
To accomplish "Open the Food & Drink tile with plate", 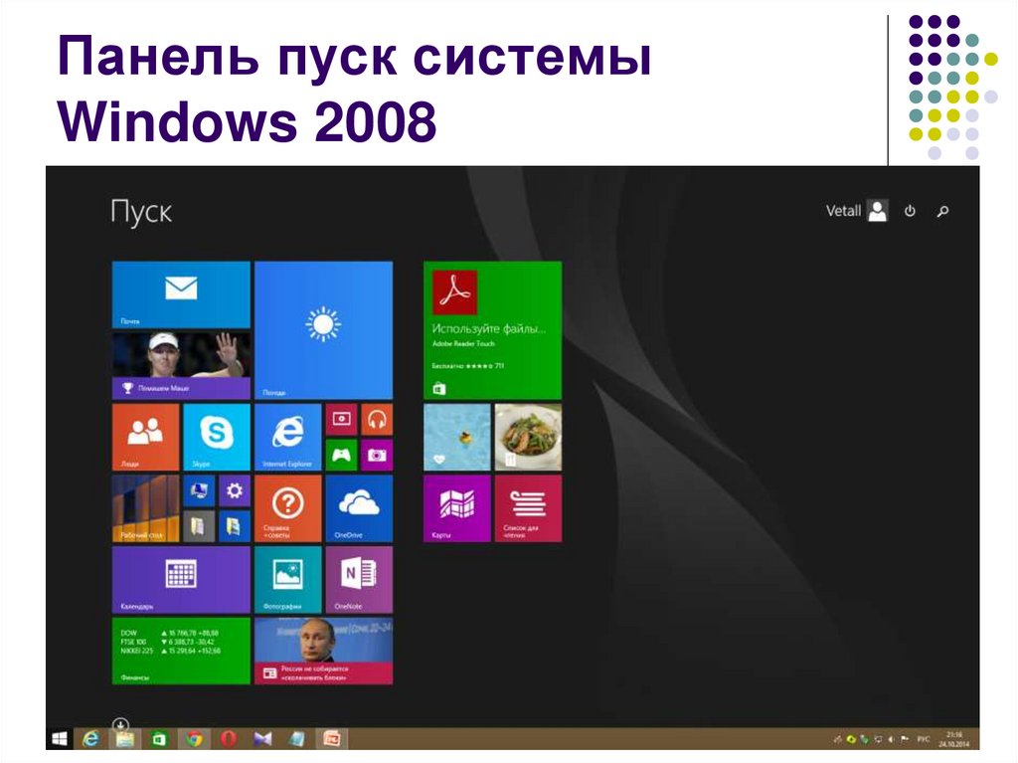I will 529,437.
